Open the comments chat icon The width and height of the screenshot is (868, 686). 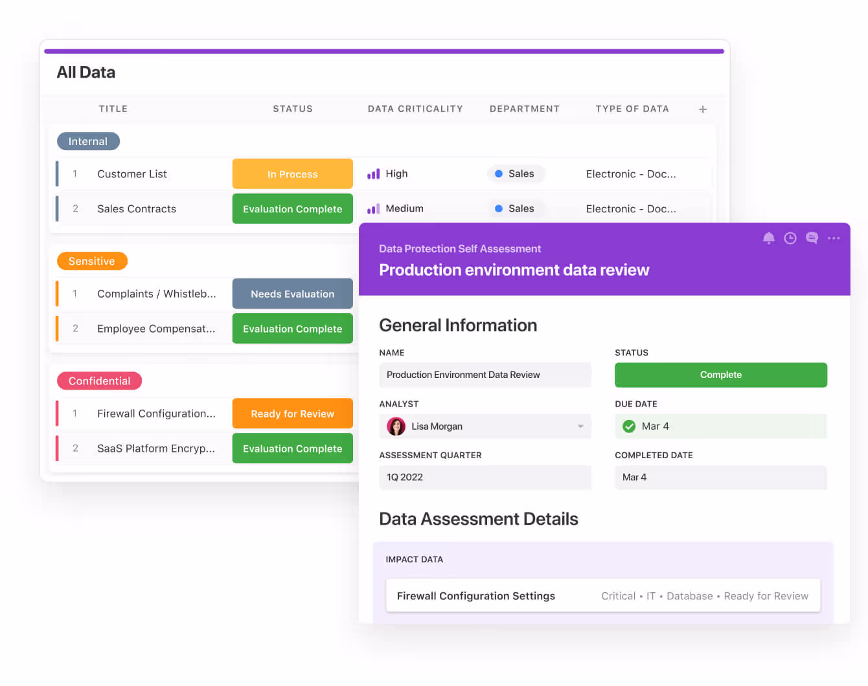pos(812,238)
